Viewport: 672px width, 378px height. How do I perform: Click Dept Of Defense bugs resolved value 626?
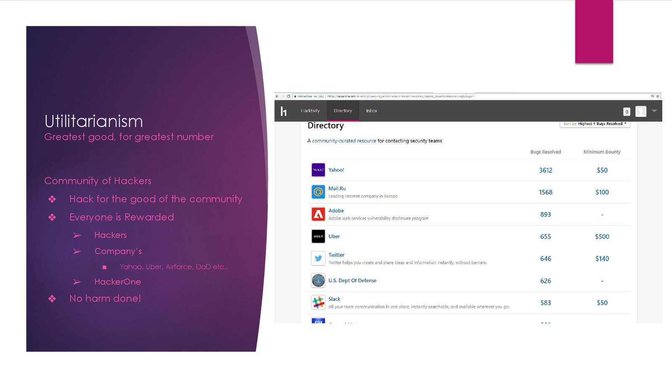(x=546, y=281)
